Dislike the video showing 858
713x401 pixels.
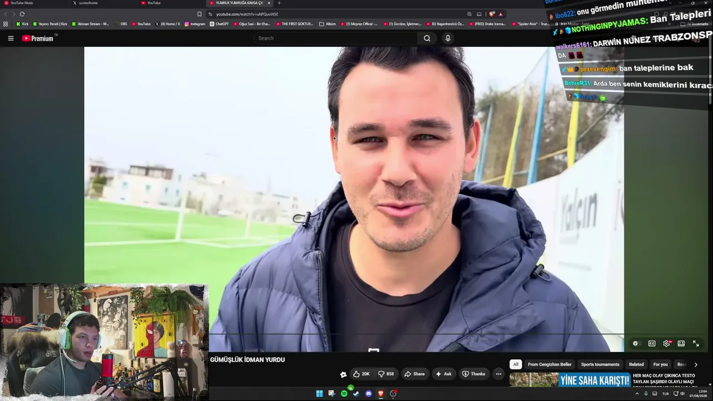click(x=386, y=374)
